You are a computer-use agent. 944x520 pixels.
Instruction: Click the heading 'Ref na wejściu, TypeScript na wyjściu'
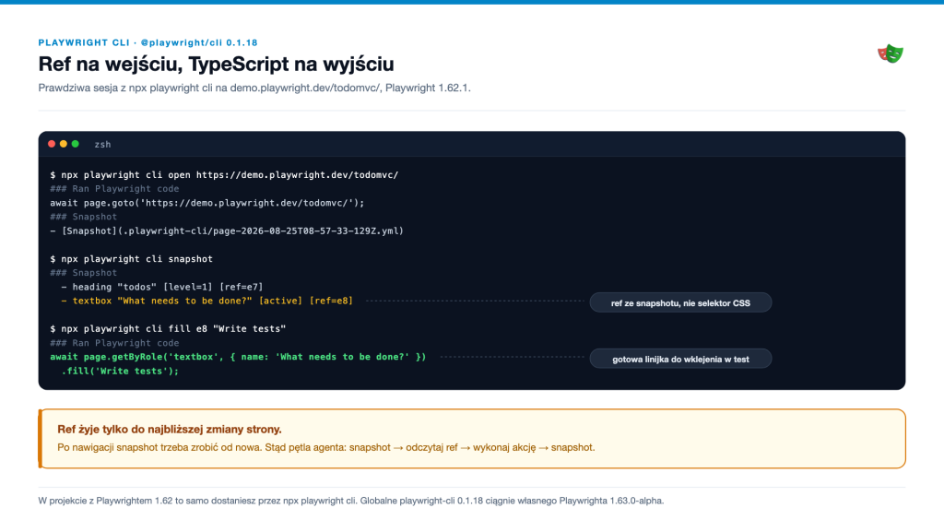click(x=216, y=64)
